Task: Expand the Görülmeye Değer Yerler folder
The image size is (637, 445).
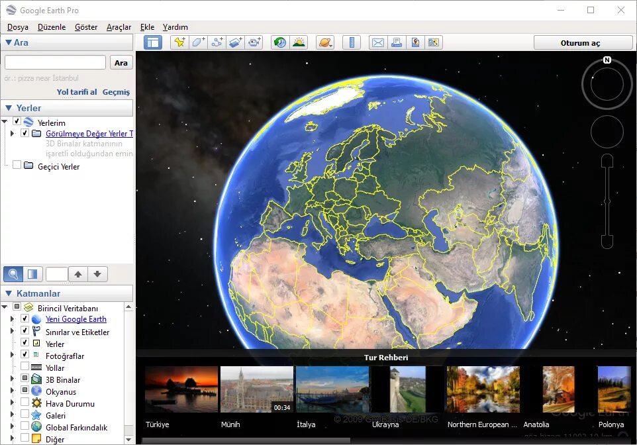Action: [12, 133]
